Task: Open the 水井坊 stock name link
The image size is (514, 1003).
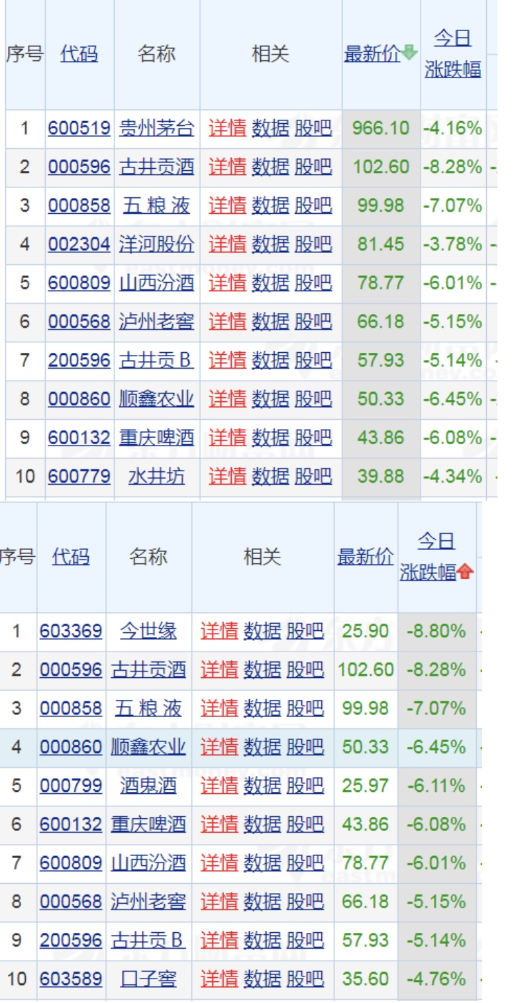Action: coord(157,476)
